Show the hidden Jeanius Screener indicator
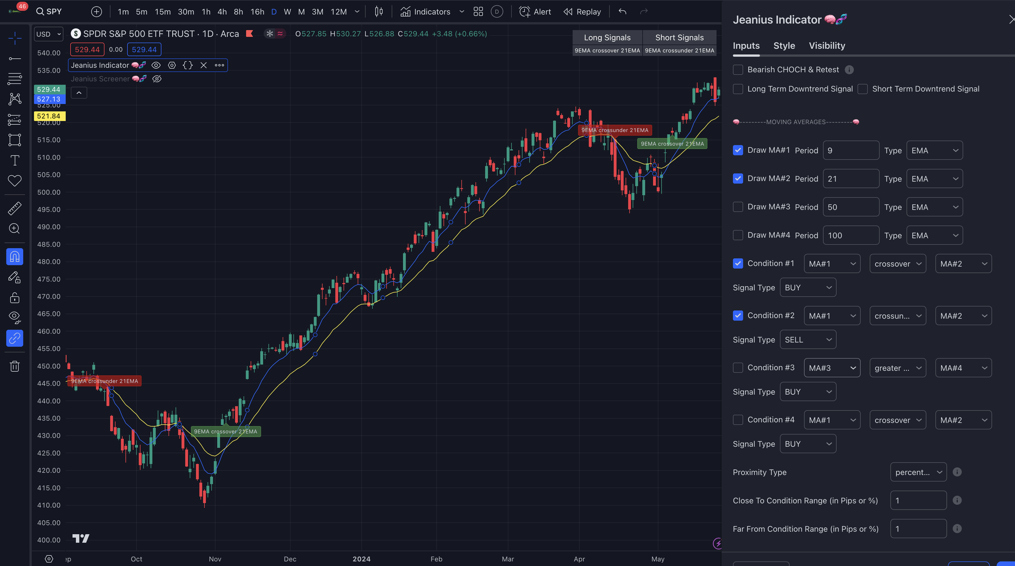Viewport: 1015px width, 566px height. (x=157, y=79)
